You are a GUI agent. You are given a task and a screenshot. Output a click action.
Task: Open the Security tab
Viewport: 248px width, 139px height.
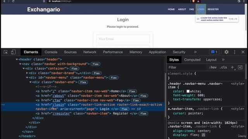tap(179, 52)
